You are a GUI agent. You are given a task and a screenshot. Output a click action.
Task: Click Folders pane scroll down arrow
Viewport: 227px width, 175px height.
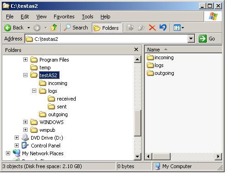click(137, 157)
